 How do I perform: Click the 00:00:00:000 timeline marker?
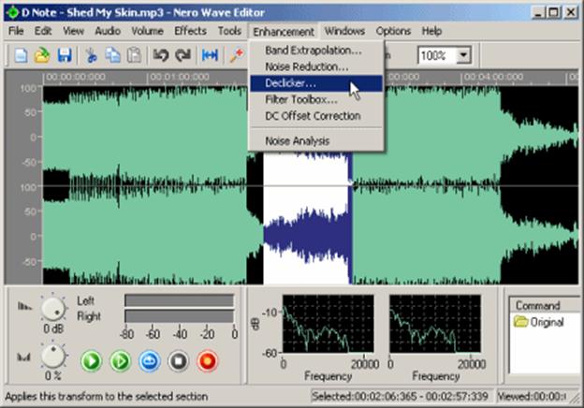(x=75, y=77)
